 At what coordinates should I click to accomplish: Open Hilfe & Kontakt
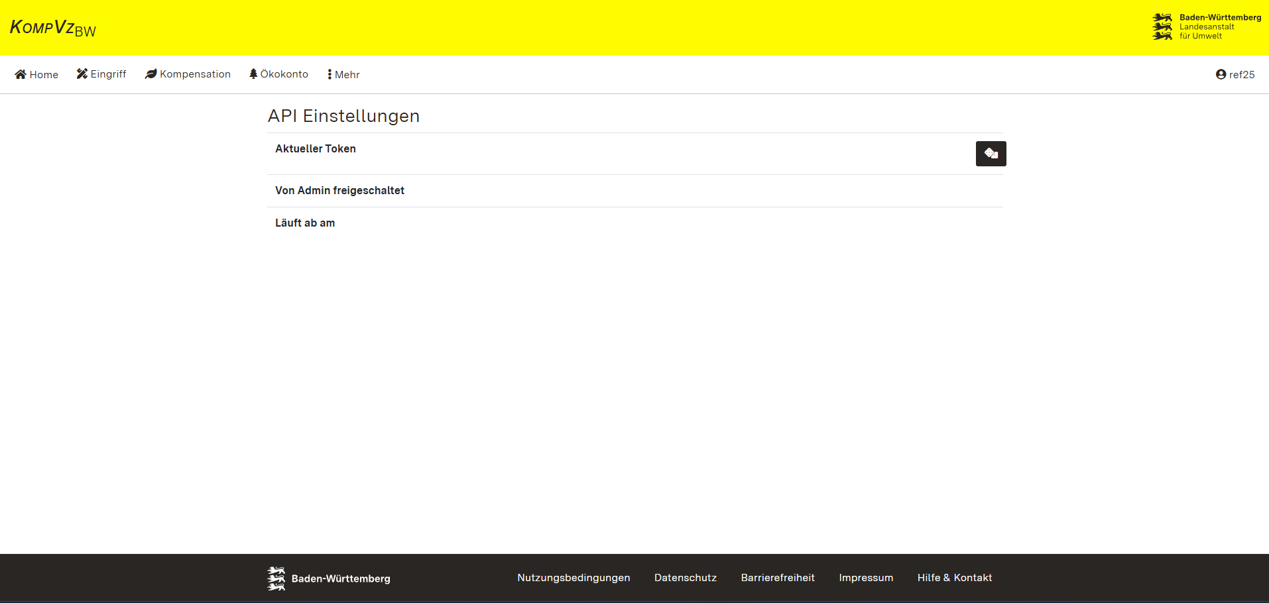pos(954,578)
